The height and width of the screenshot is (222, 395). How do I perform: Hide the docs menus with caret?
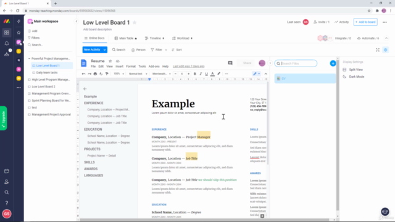click(265, 74)
